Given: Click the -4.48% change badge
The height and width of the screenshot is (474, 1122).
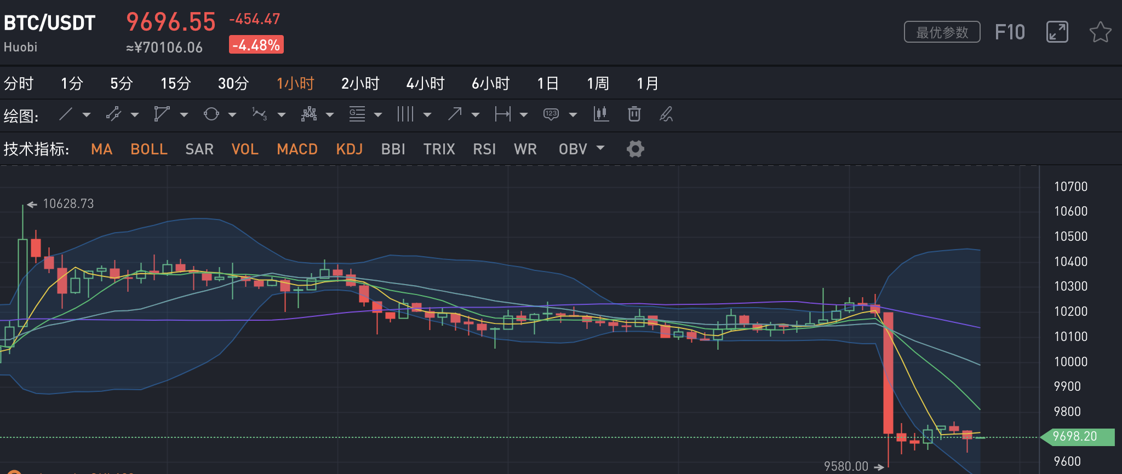Looking at the screenshot, I should (256, 45).
